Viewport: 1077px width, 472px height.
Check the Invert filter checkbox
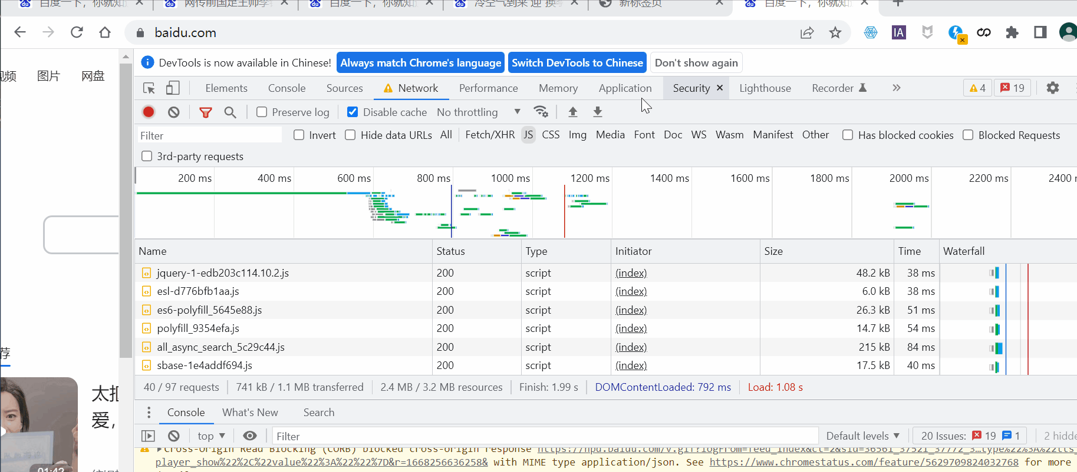(x=299, y=135)
